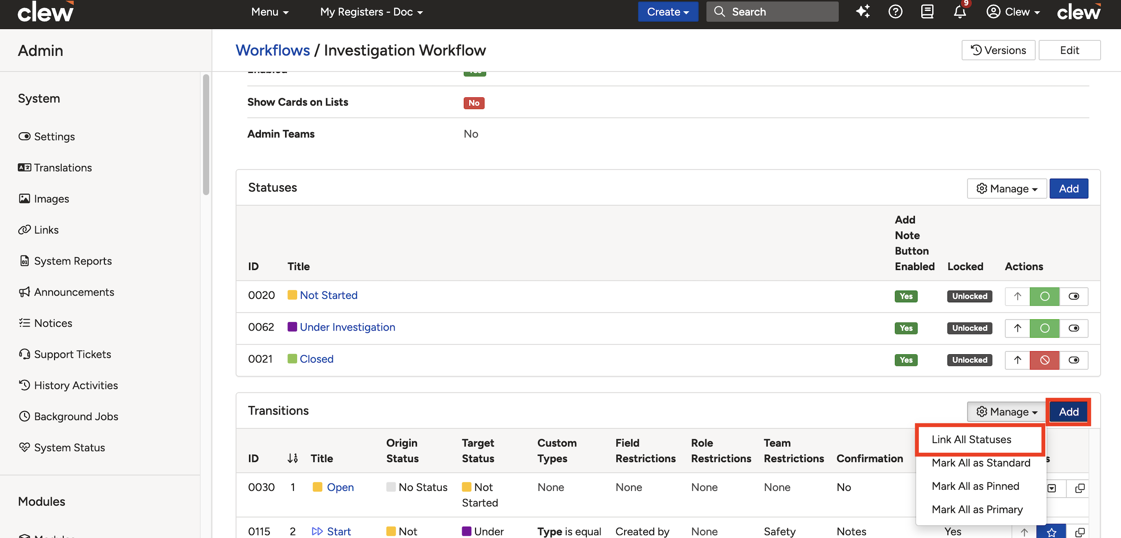
Task: Click the Background Jobs clock icon
Action: point(25,416)
